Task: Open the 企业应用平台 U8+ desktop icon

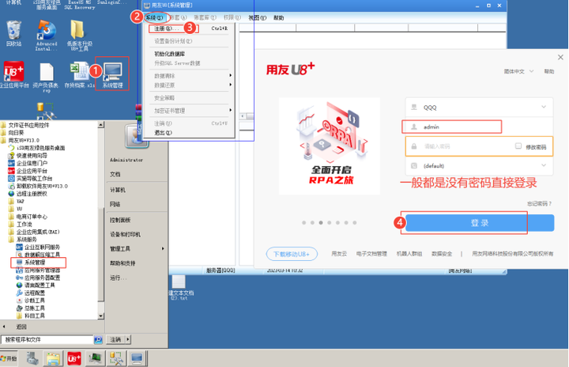Action: click(x=13, y=75)
